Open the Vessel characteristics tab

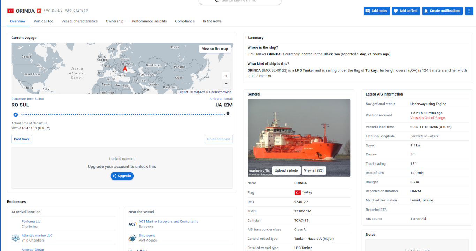click(80, 21)
